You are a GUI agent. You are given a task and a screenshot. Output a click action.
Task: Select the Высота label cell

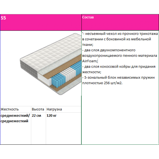(x=38, y=109)
